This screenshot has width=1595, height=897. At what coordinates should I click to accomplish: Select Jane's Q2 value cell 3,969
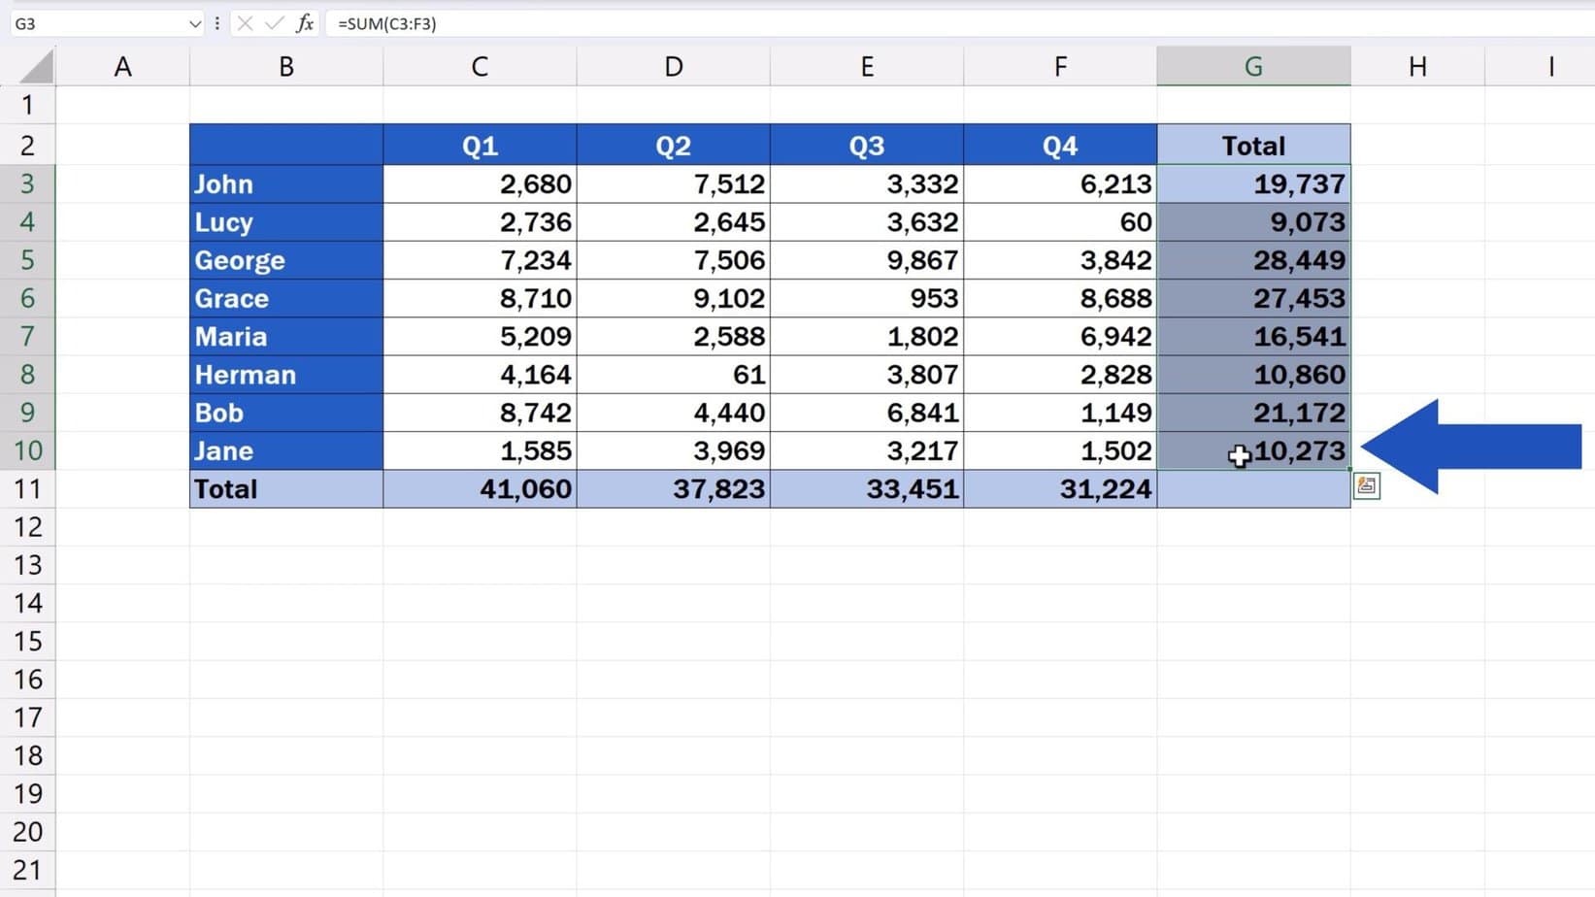click(x=674, y=450)
